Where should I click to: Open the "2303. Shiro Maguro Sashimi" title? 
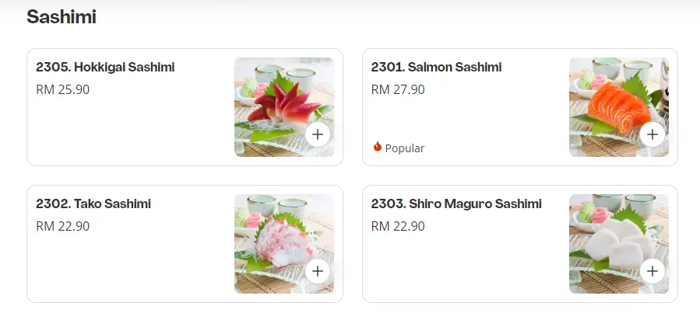pyautogui.click(x=456, y=204)
